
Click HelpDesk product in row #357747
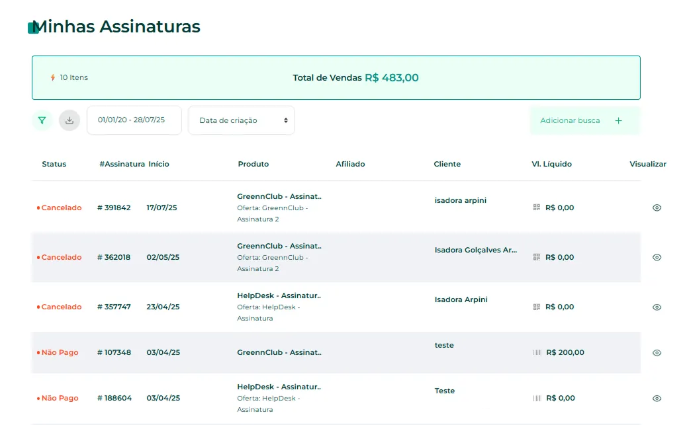point(279,295)
